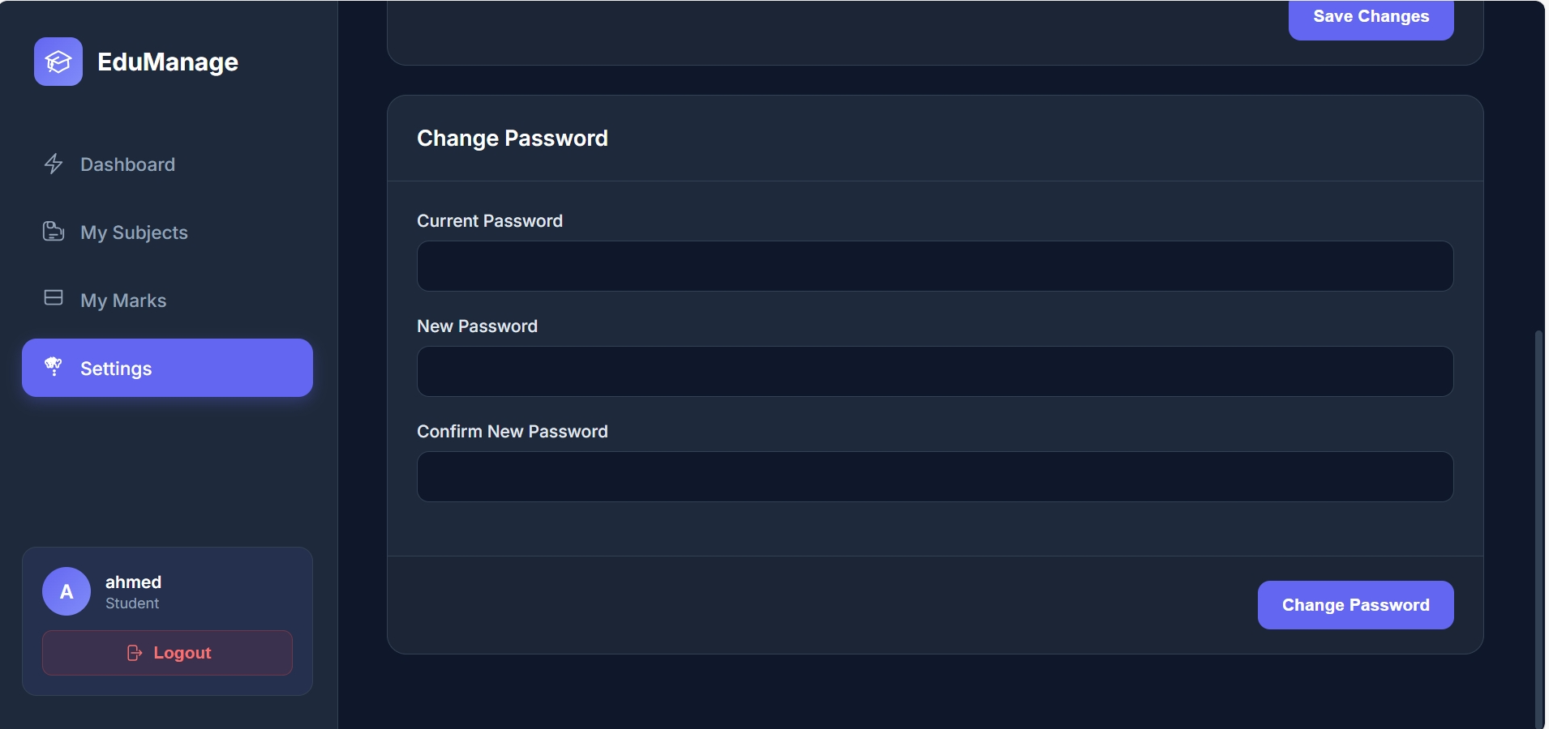This screenshot has height=729, width=1549.
Task: Click the My Marks card icon
Action: click(54, 298)
